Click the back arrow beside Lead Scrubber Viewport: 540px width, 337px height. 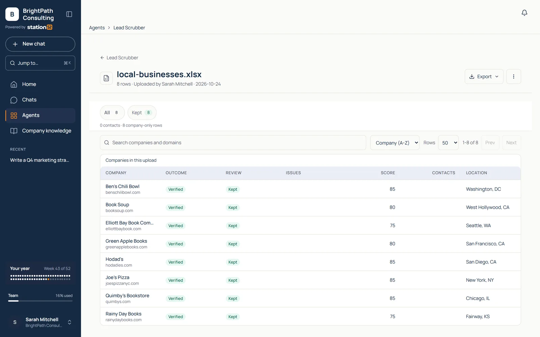102,58
